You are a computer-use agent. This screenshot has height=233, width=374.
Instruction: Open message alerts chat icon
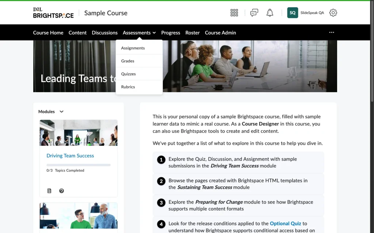254,13
